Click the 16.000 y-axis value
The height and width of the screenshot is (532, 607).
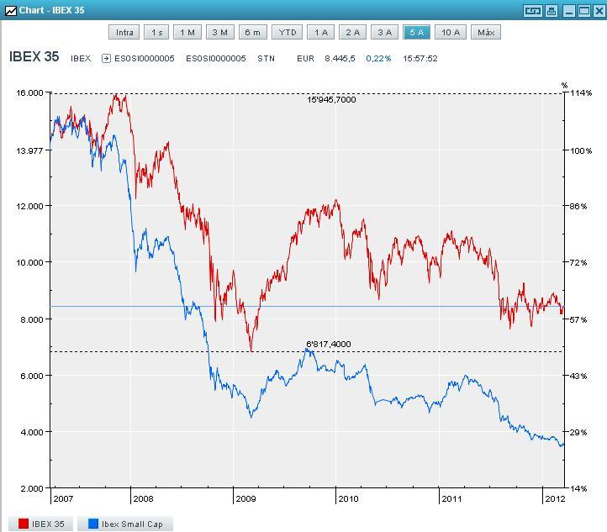pyautogui.click(x=29, y=92)
